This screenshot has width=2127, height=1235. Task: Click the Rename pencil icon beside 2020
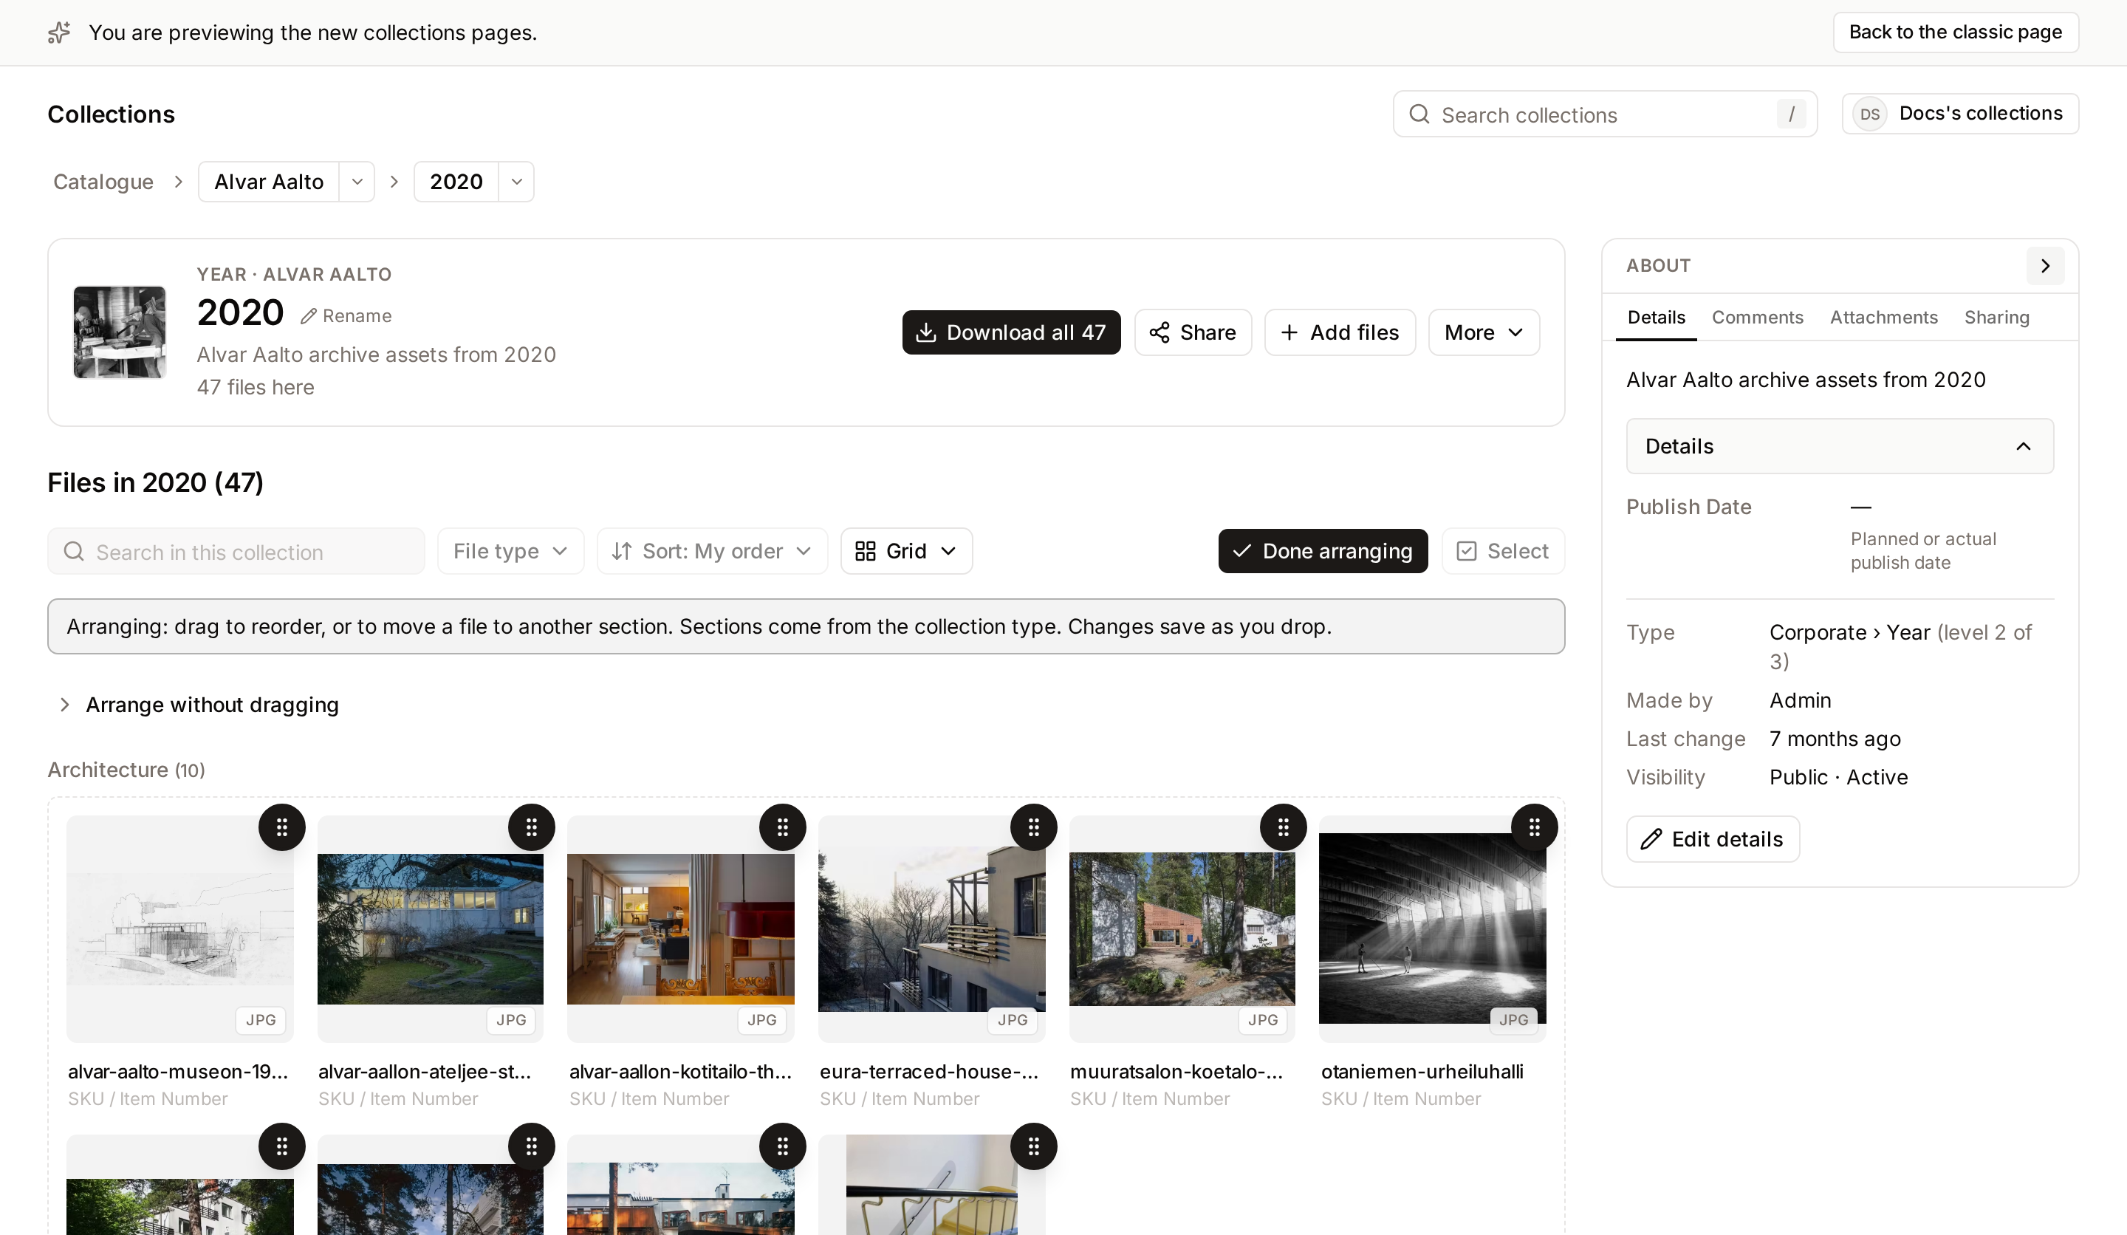click(x=309, y=315)
